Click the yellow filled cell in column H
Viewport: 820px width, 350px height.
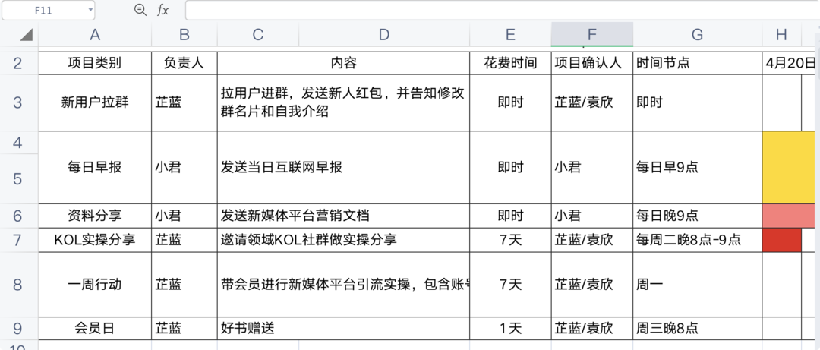point(790,167)
